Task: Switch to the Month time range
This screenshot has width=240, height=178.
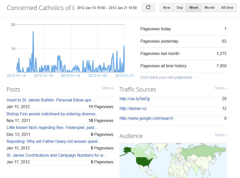Action: pyautogui.click(x=209, y=7)
